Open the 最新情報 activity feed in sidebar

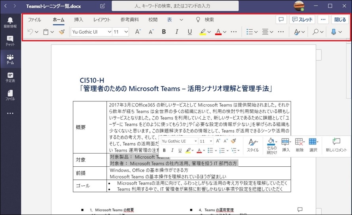pos(10,23)
